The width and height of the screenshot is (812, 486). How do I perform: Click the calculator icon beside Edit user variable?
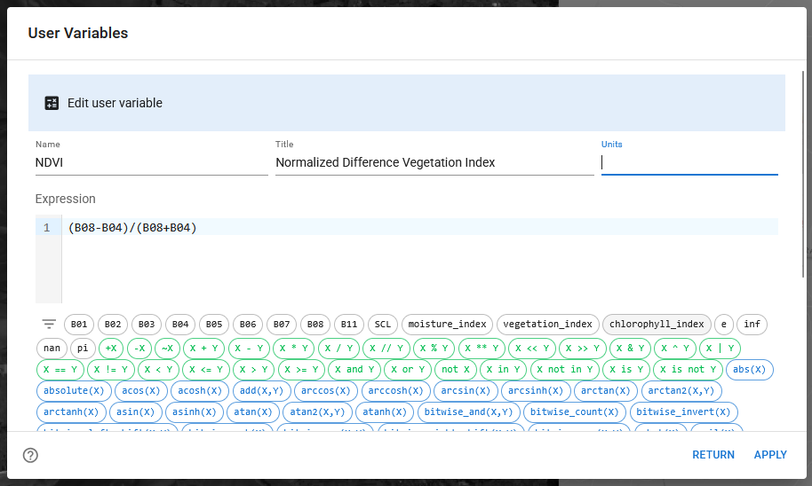click(x=52, y=103)
